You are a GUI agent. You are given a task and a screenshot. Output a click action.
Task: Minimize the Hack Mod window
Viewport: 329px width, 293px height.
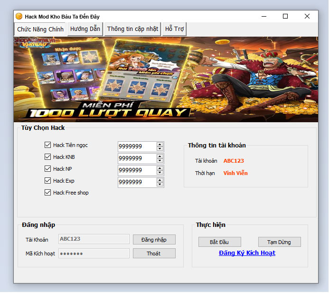(264, 16)
